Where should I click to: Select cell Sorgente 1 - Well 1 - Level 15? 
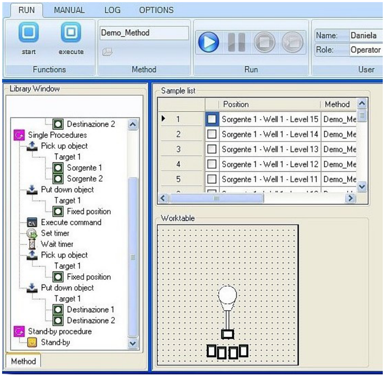pyautogui.click(x=270, y=119)
